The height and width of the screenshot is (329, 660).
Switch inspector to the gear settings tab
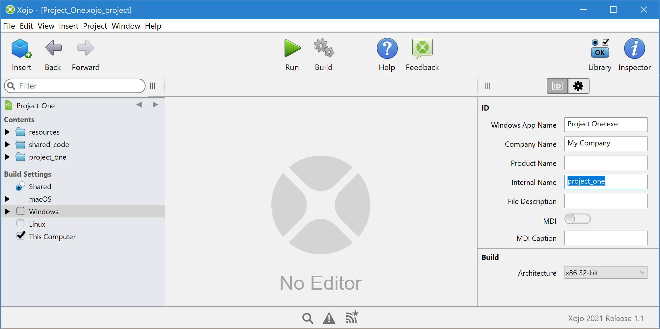578,86
